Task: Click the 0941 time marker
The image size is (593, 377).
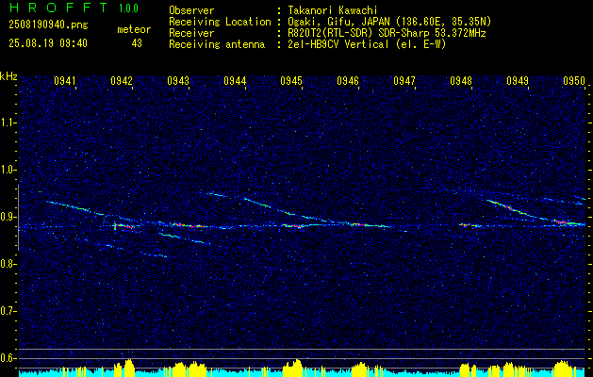Action: pos(65,81)
